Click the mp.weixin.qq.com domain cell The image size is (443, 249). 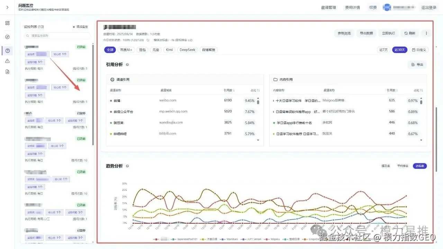pos(173,111)
